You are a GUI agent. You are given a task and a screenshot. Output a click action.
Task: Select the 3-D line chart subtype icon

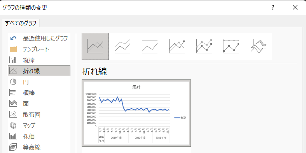pyautogui.click(x=259, y=46)
